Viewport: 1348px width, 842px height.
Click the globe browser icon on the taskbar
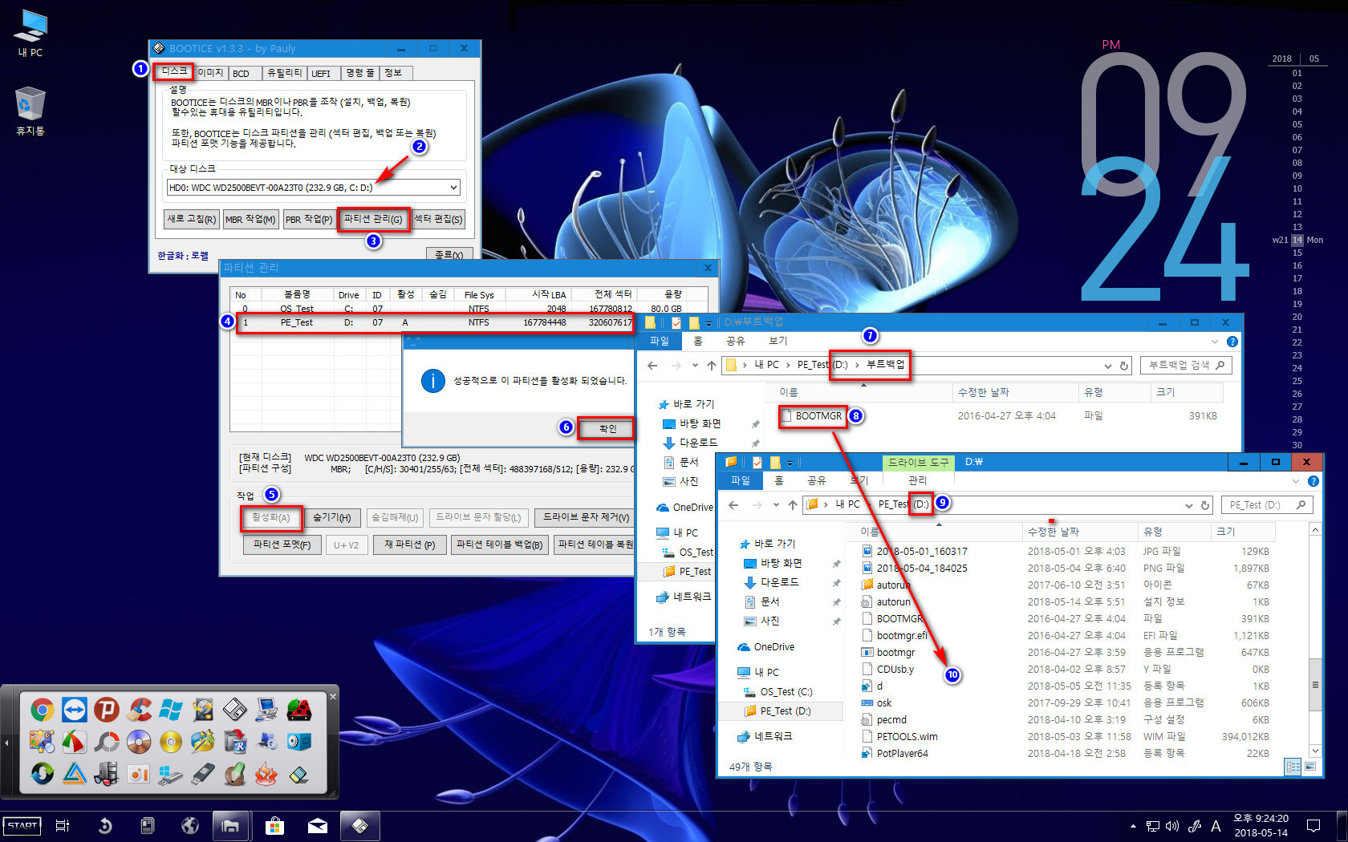tap(190, 826)
